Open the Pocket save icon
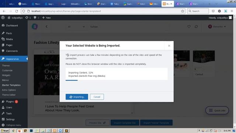 [x=213, y=11]
